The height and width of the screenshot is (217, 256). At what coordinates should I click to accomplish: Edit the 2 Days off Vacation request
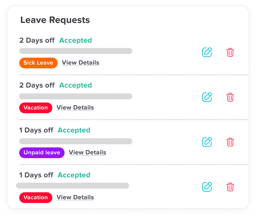[x=207, y=97]
